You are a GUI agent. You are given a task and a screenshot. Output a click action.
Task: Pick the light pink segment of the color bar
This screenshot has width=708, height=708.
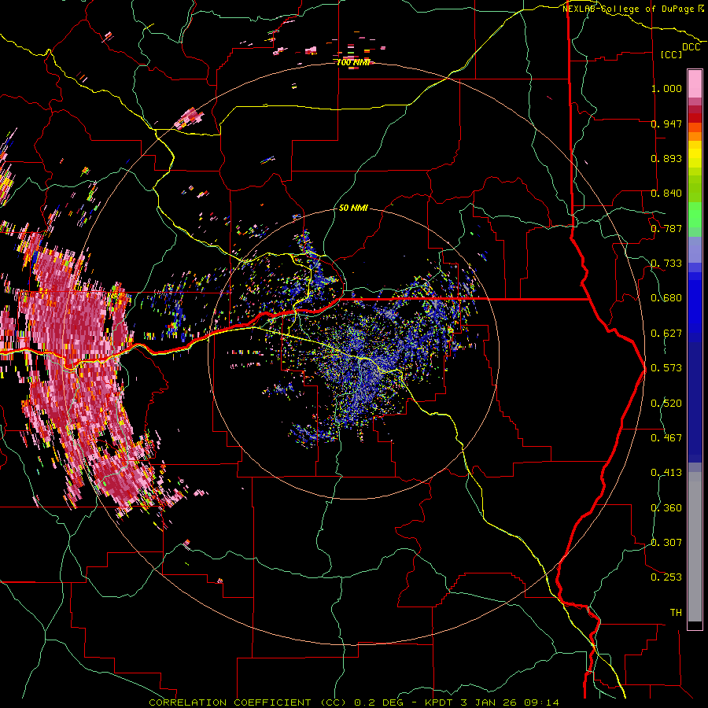[695, 84]
